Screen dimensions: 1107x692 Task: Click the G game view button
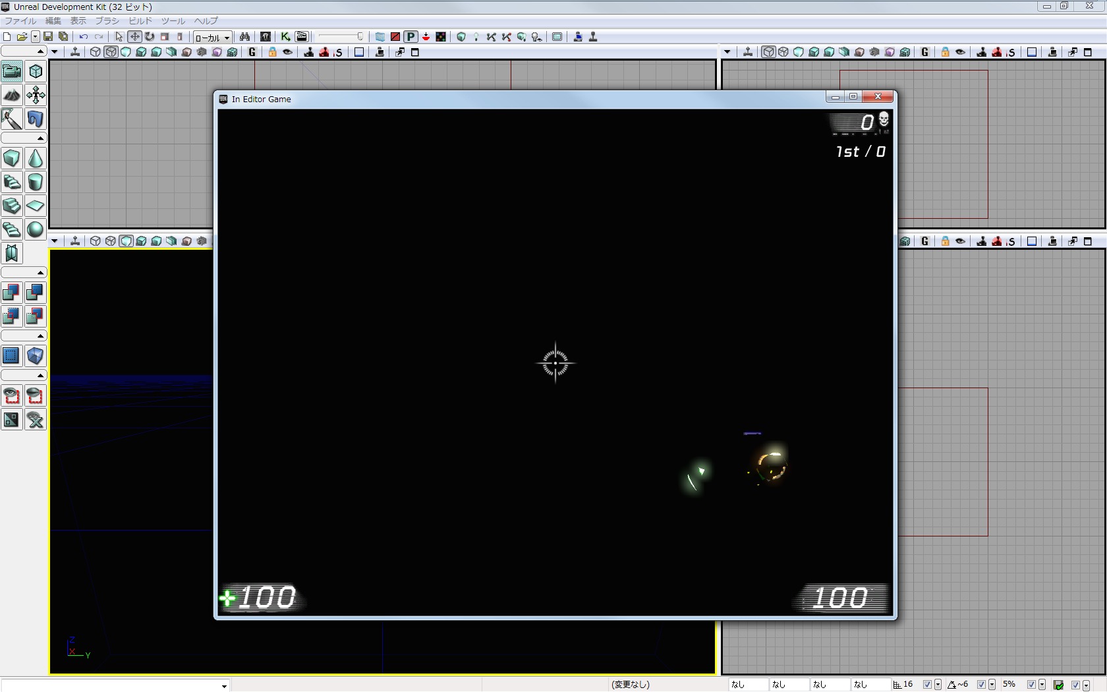(252, 52)
